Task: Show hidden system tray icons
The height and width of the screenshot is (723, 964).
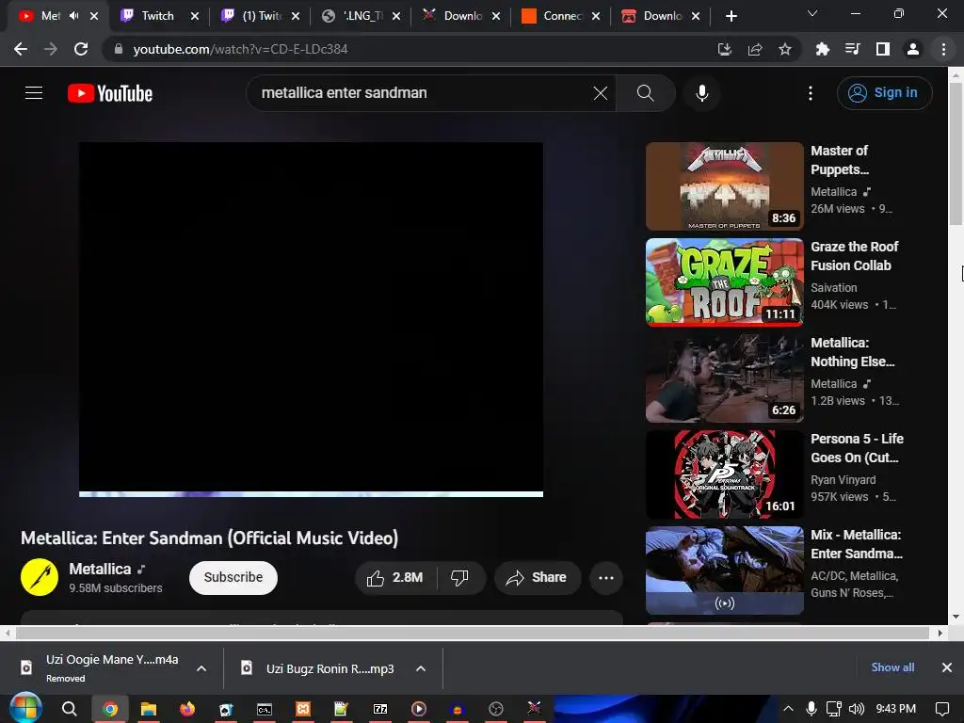Action: click(788, 709)
